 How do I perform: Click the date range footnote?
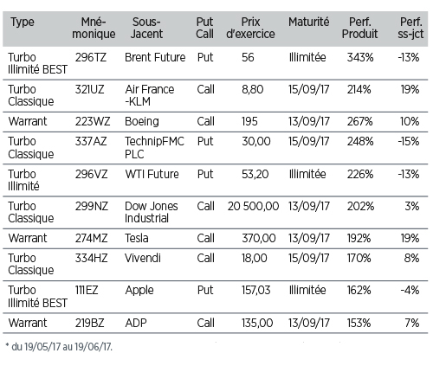[x=59, y=346]
